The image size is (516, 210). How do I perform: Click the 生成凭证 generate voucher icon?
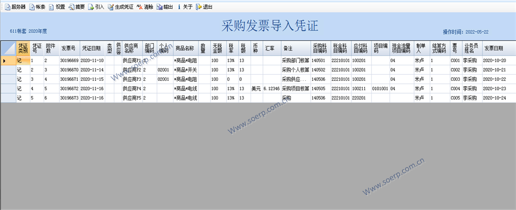(111, 7)
